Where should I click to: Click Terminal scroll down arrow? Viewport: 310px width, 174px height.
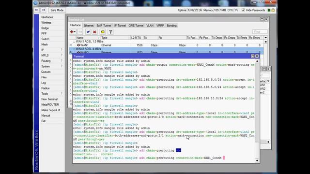(257, 160)
